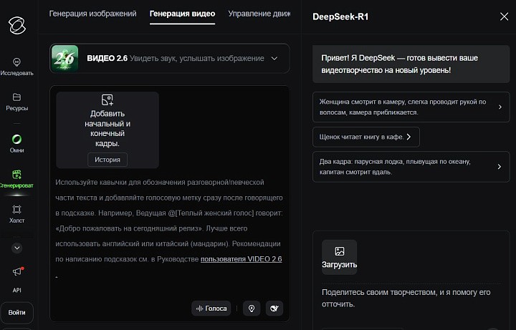
Task: Click Загрузить upload tile in DeepSeek panel
Action: coord(339,257)
